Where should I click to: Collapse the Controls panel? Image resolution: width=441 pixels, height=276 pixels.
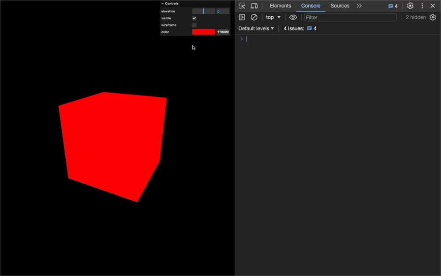[x=195, y=4]
